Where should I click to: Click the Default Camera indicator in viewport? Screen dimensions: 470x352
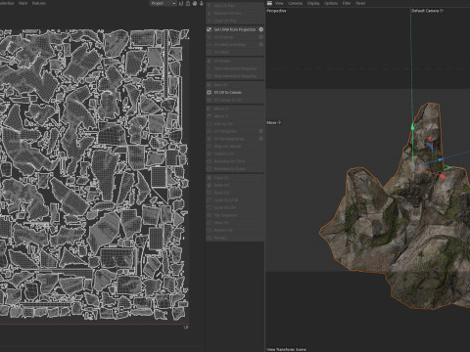pyautogui.click(x=427, y=11)
